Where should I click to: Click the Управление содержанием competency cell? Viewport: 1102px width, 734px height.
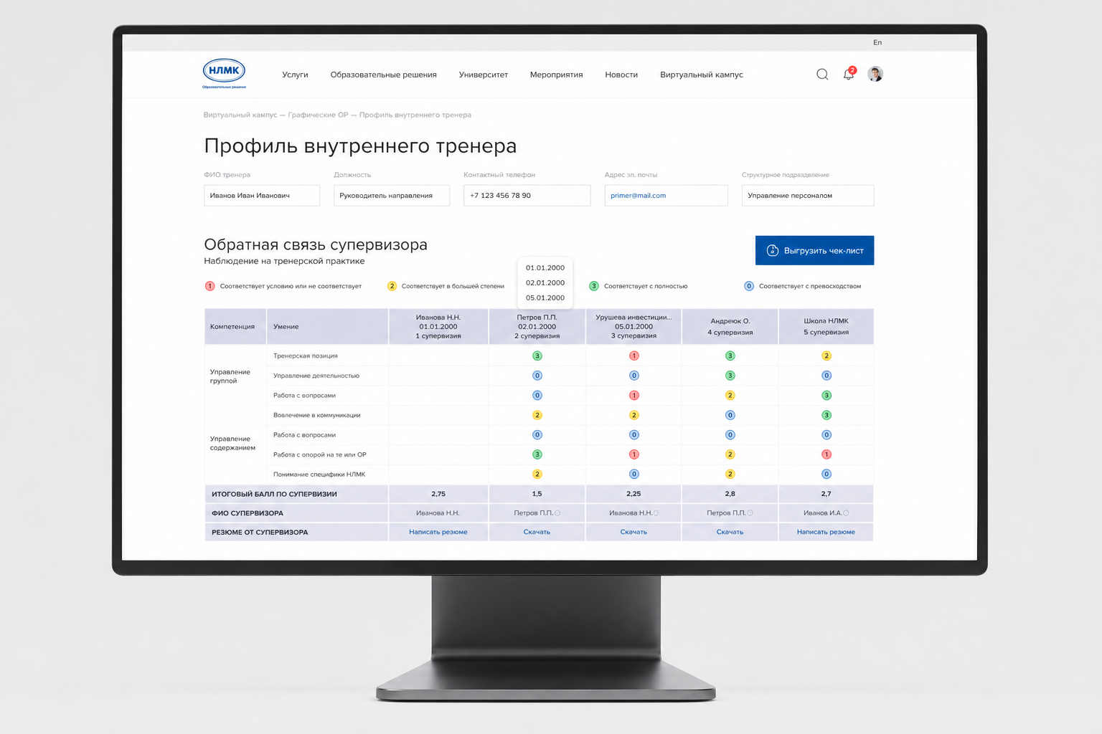[235, 444]
